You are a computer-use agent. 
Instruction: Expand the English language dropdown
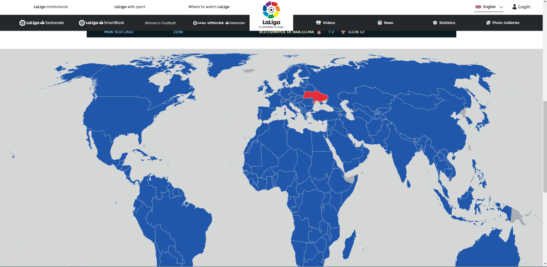pyautogui.click(x=489, y=7)
